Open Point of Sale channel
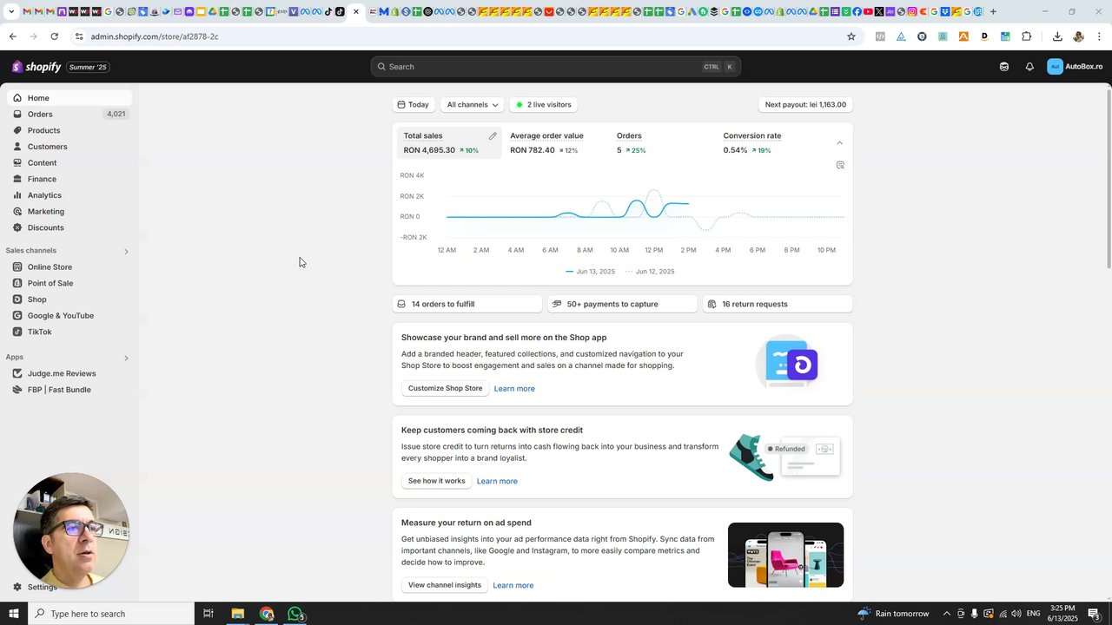Screen dimensions: 1112x625 click(x=68, y=283)
